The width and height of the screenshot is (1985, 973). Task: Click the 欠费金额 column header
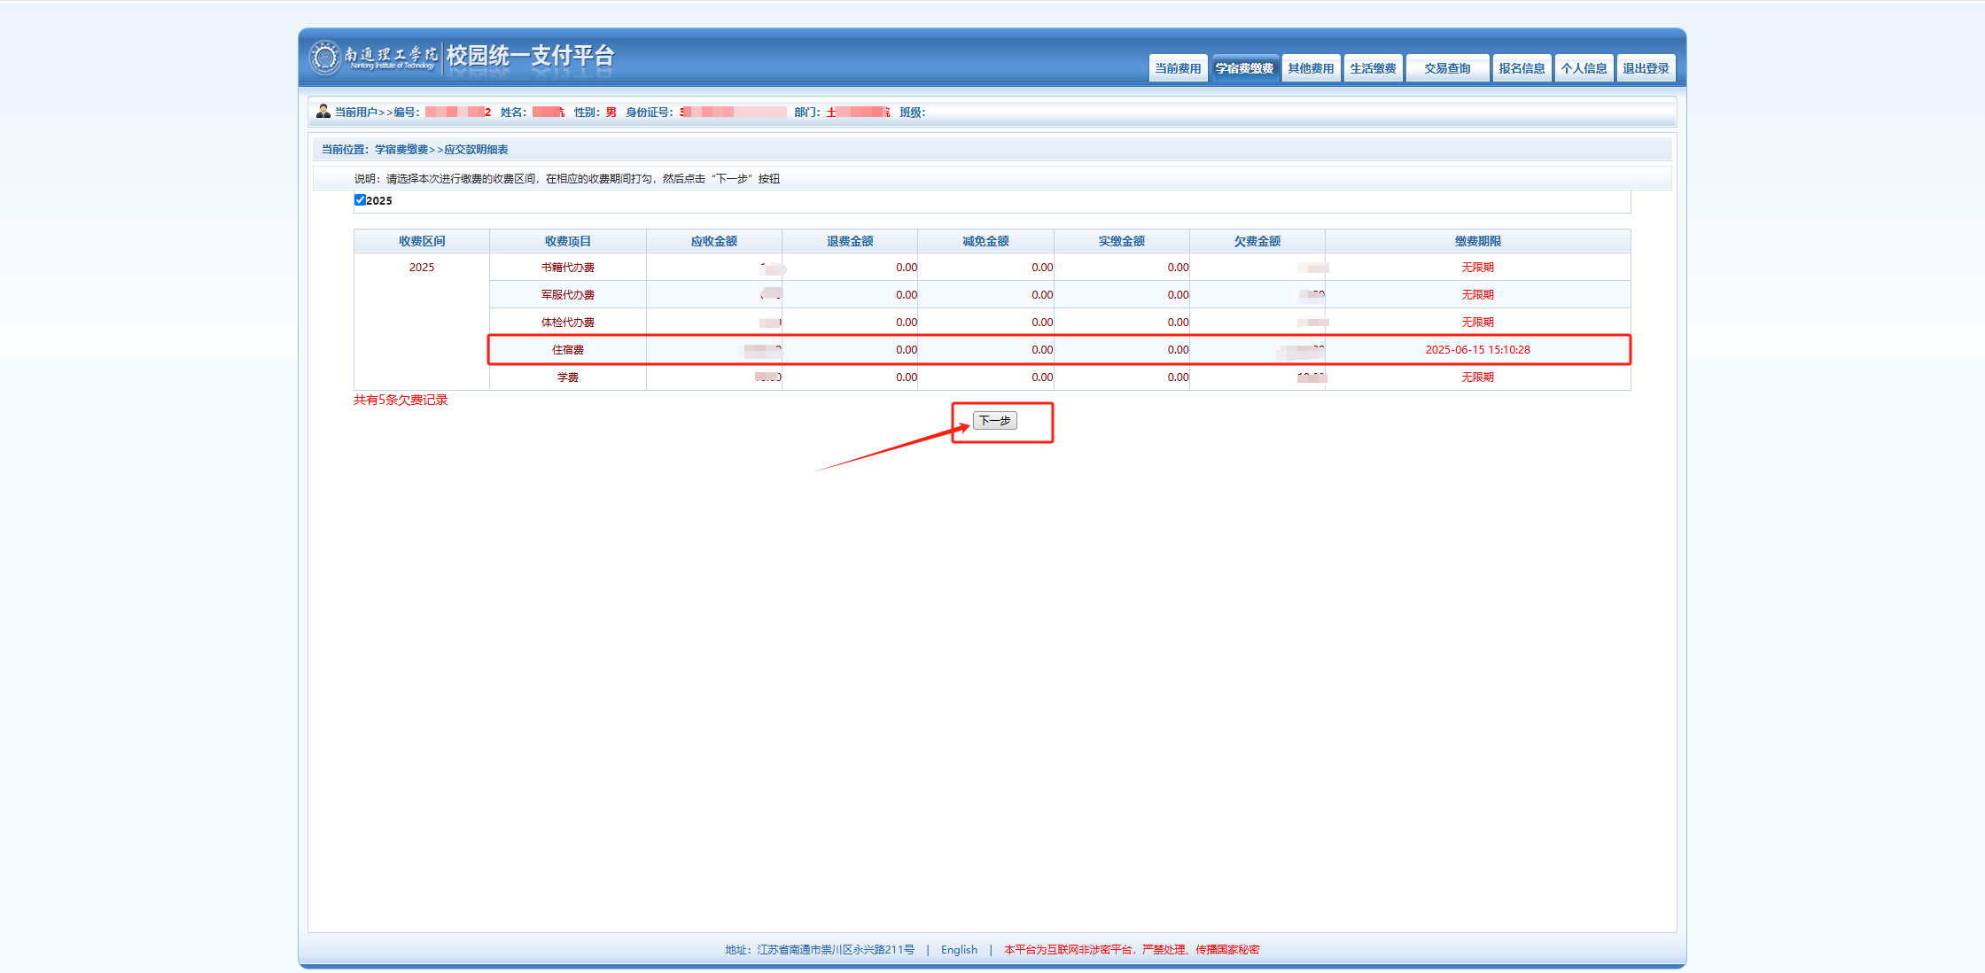pos(1257,241)
